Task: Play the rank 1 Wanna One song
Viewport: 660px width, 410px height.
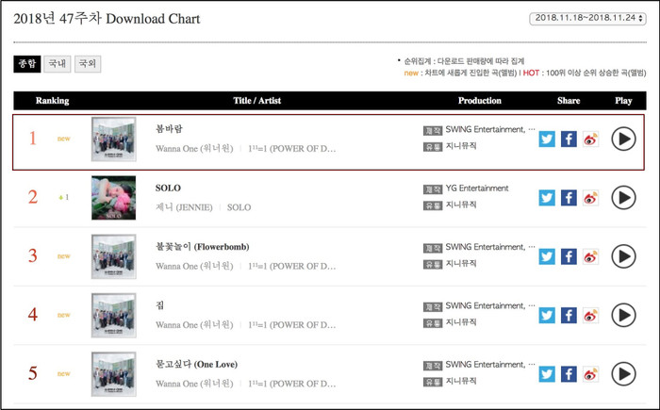Action: coord(623,139)
